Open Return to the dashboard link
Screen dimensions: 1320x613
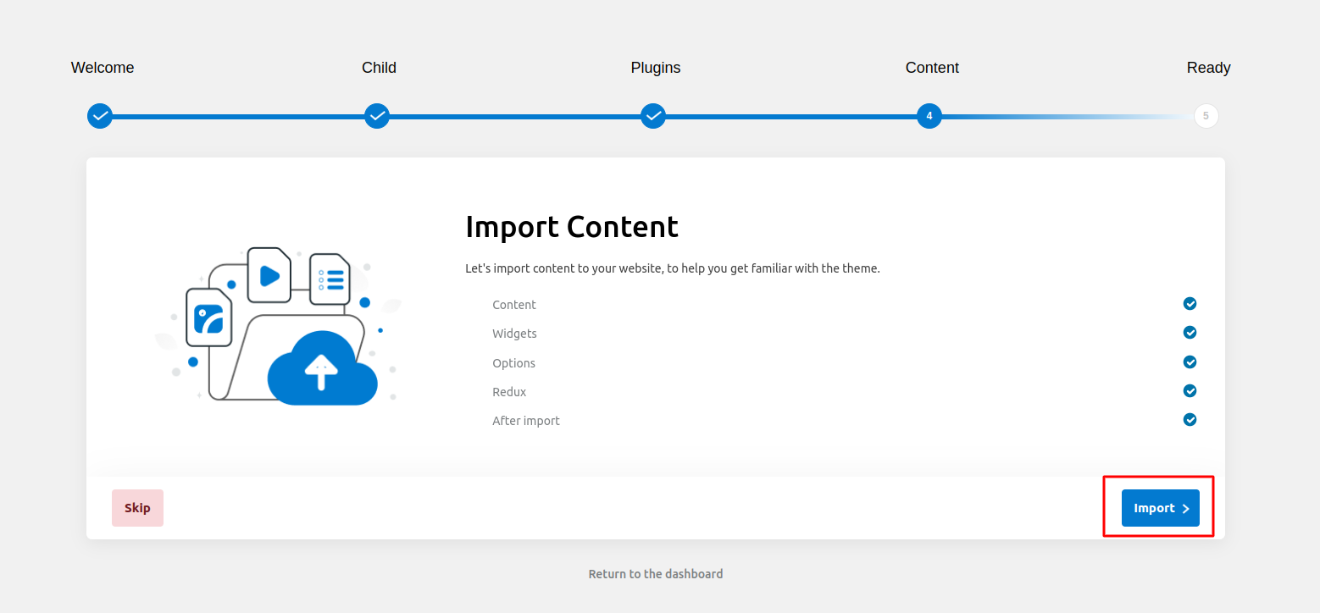point(656,574)
